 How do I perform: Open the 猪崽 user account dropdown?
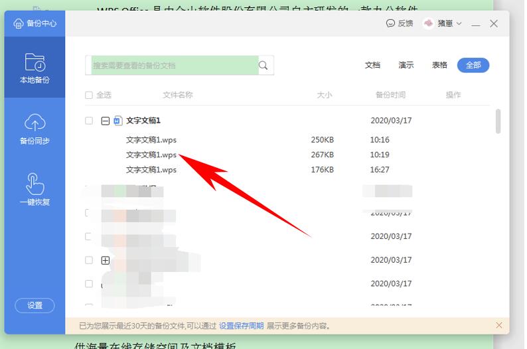click(443, 23)
